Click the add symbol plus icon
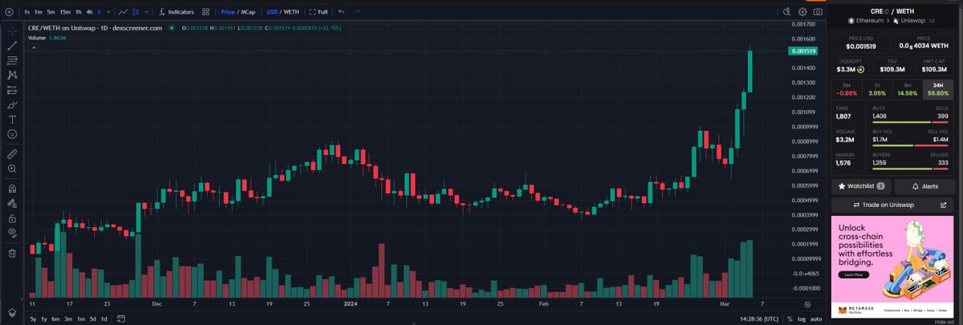This screenshot has height=325, width=963. 9,12
